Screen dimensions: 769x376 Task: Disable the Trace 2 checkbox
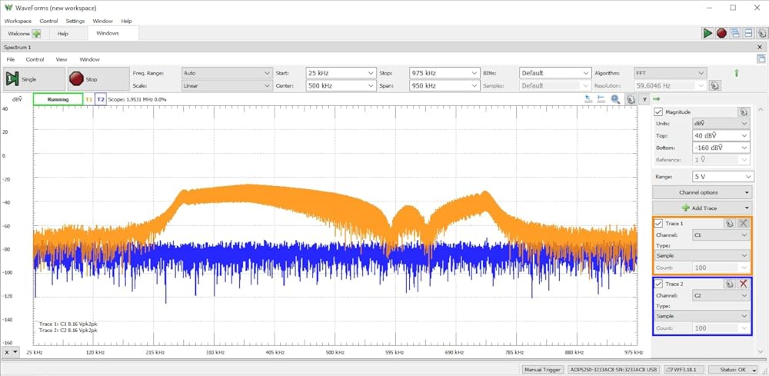[659, 284]
